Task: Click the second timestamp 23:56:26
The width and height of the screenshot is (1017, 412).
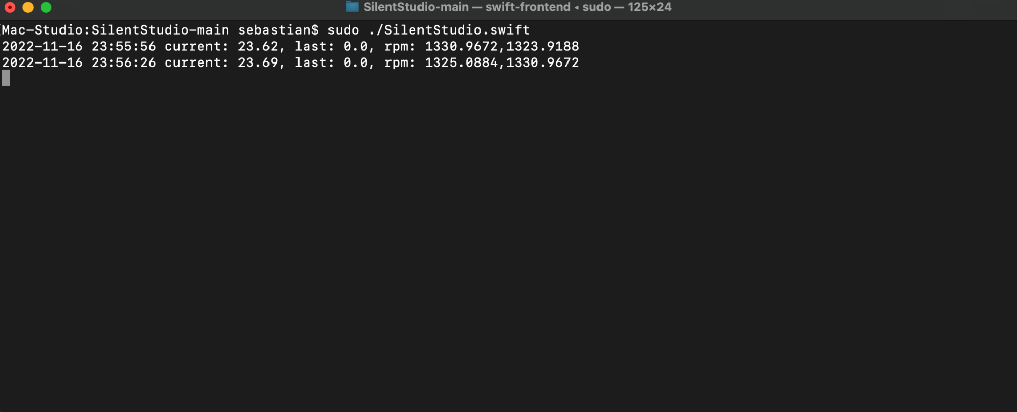Action: pos(124,62)
